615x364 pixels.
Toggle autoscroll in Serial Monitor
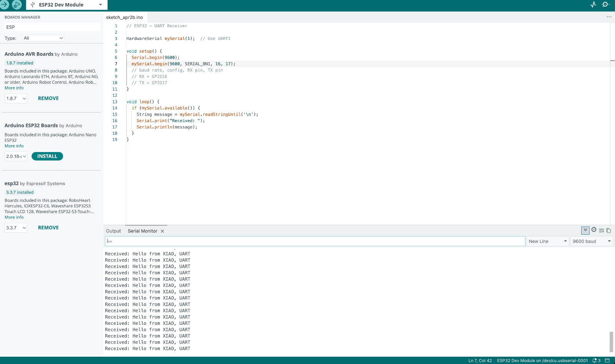coord(585,230)
